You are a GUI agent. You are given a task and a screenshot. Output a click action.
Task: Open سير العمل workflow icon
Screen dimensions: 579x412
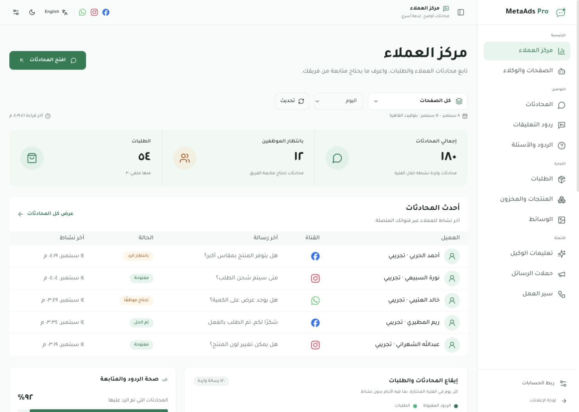[561, 294]
